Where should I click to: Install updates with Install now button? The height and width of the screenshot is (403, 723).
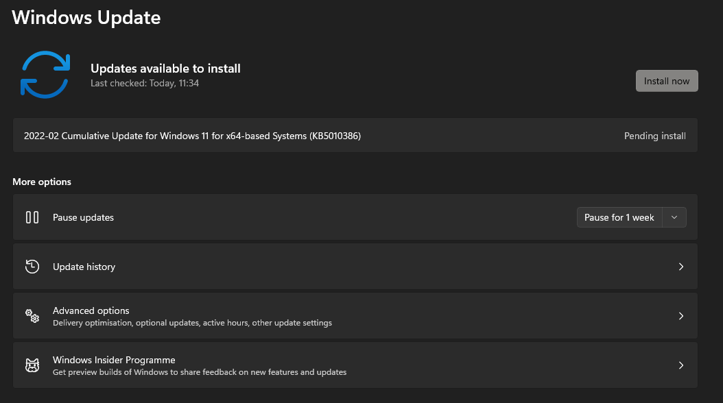coord(667,81)
